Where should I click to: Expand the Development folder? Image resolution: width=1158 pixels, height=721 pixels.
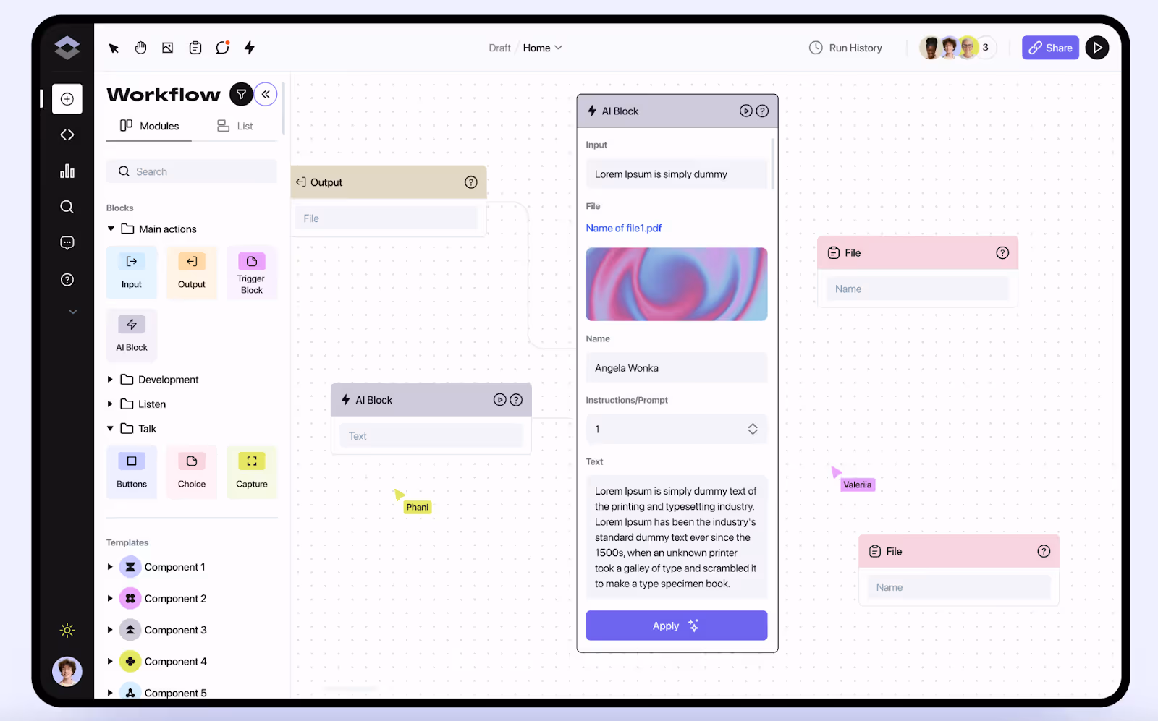click(110, 379)
